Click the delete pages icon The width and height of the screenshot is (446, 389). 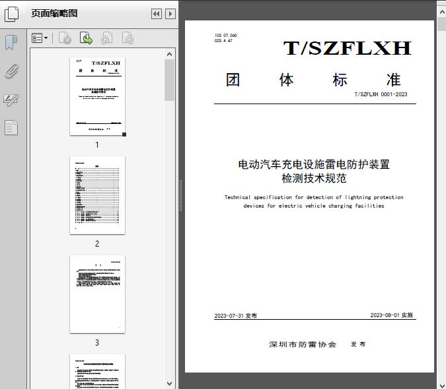click(x=65, y=38)
